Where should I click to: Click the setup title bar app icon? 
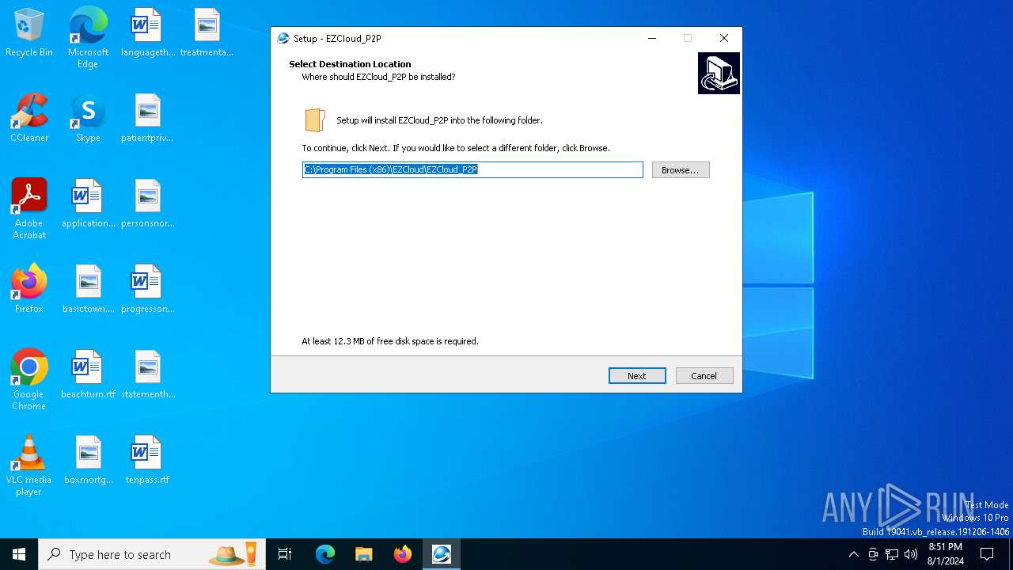click(283, 38)
